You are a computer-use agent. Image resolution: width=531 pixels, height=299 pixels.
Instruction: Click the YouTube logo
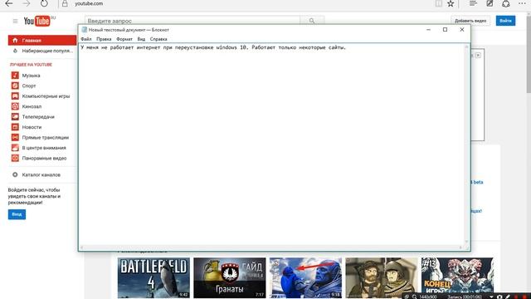(37, 21)
